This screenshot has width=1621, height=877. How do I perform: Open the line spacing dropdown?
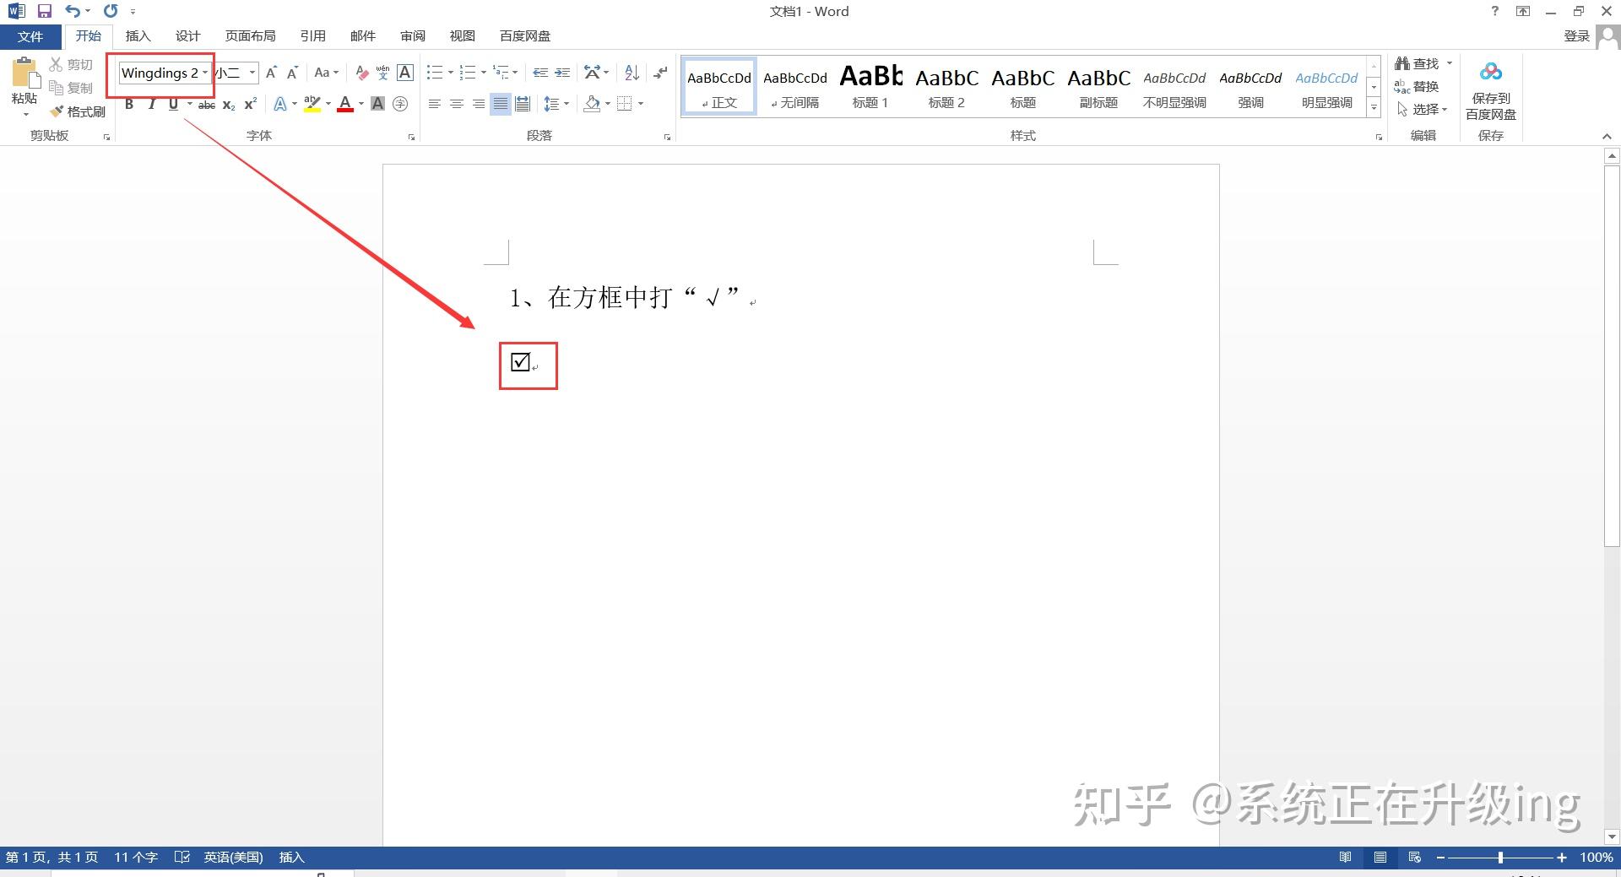coord(556,103)
